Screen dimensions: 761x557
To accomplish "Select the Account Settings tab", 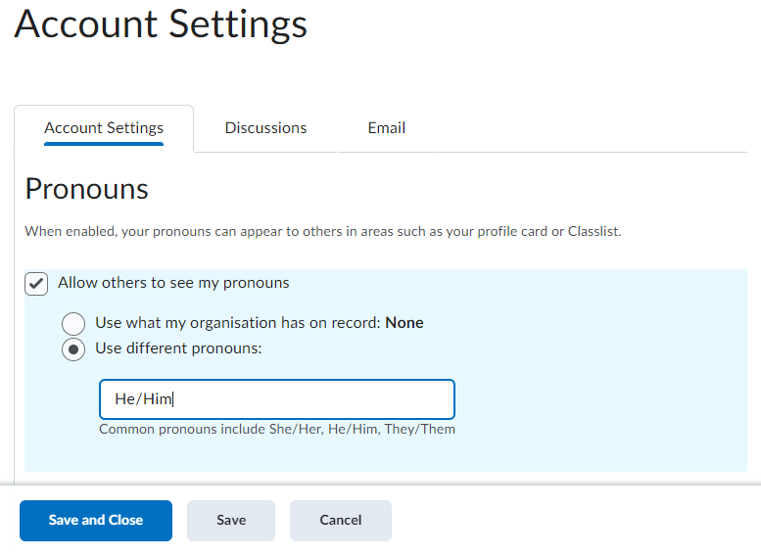I will [104, 128].
